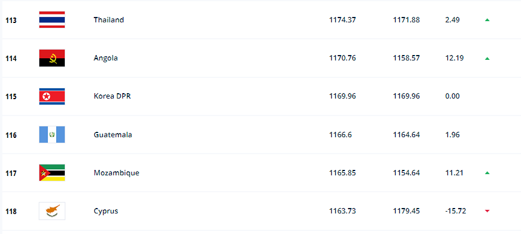Click the Guatemala flag icon
The image size is (521, 234).
52,135
